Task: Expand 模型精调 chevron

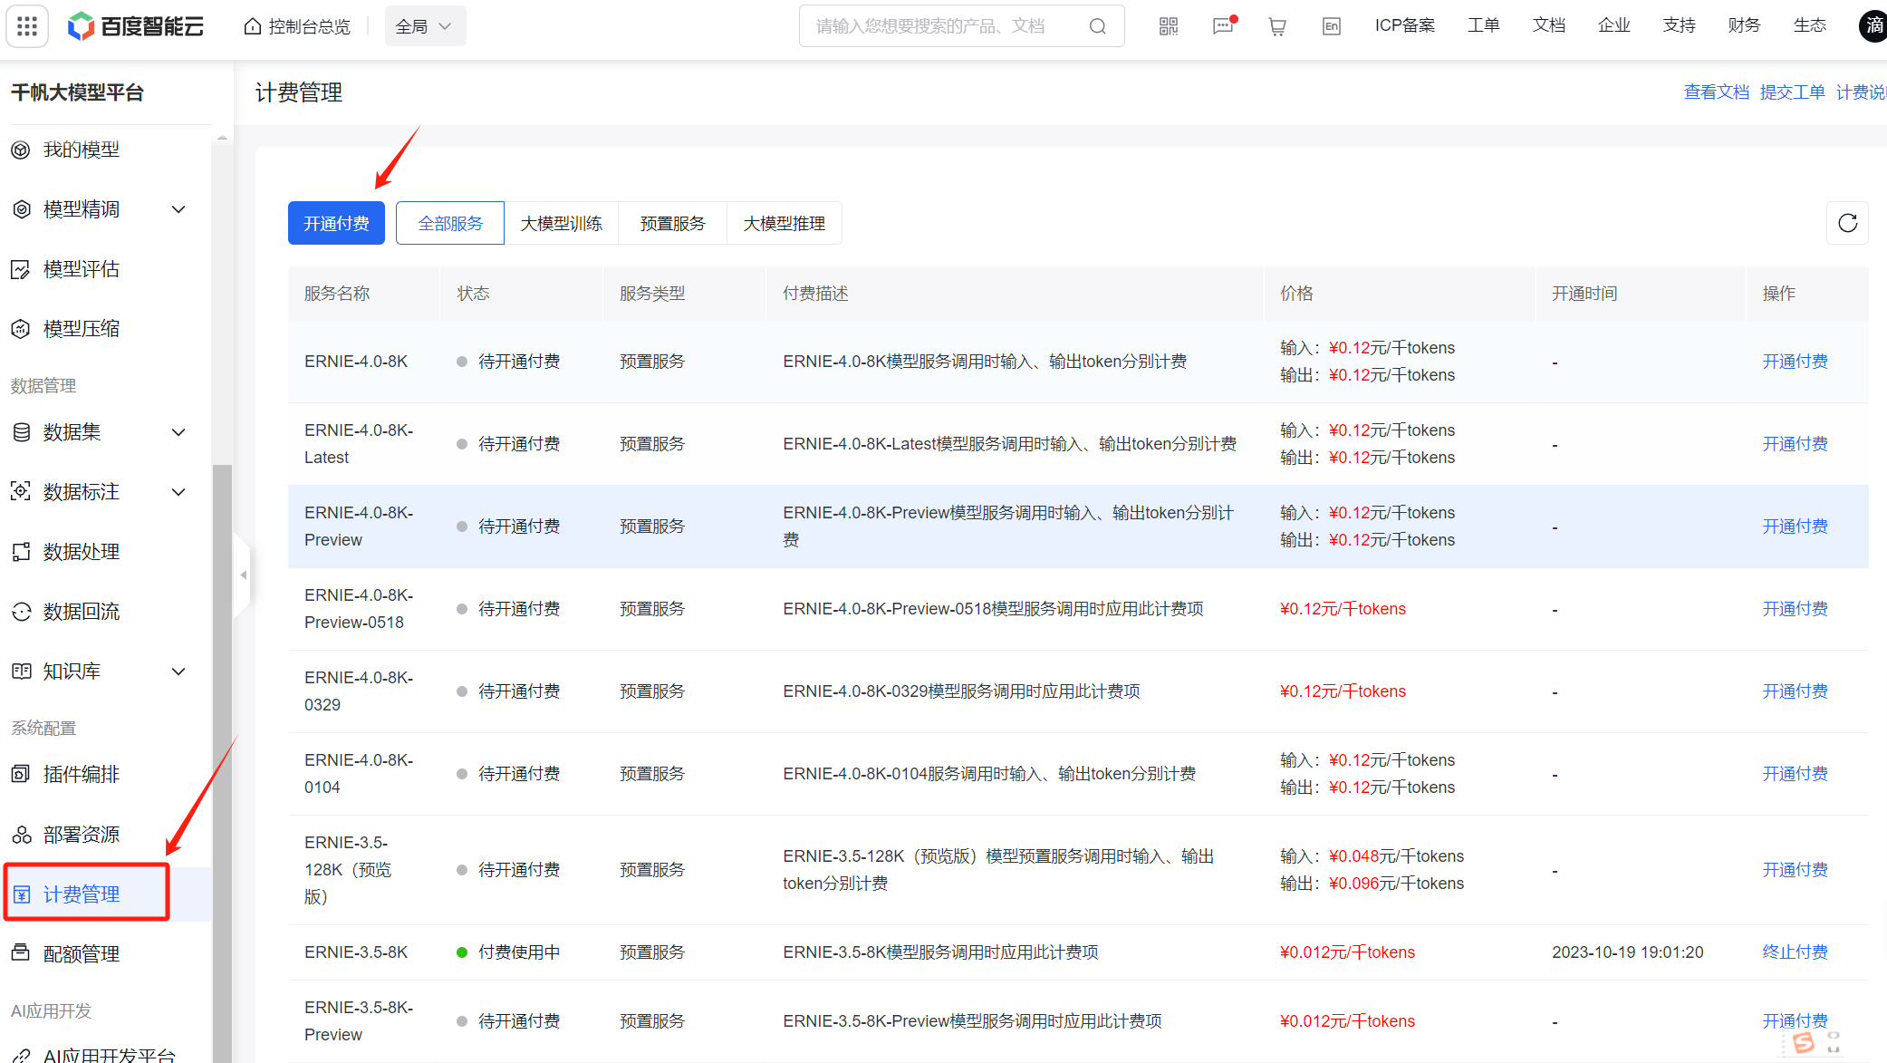Action: coord(178,210)
